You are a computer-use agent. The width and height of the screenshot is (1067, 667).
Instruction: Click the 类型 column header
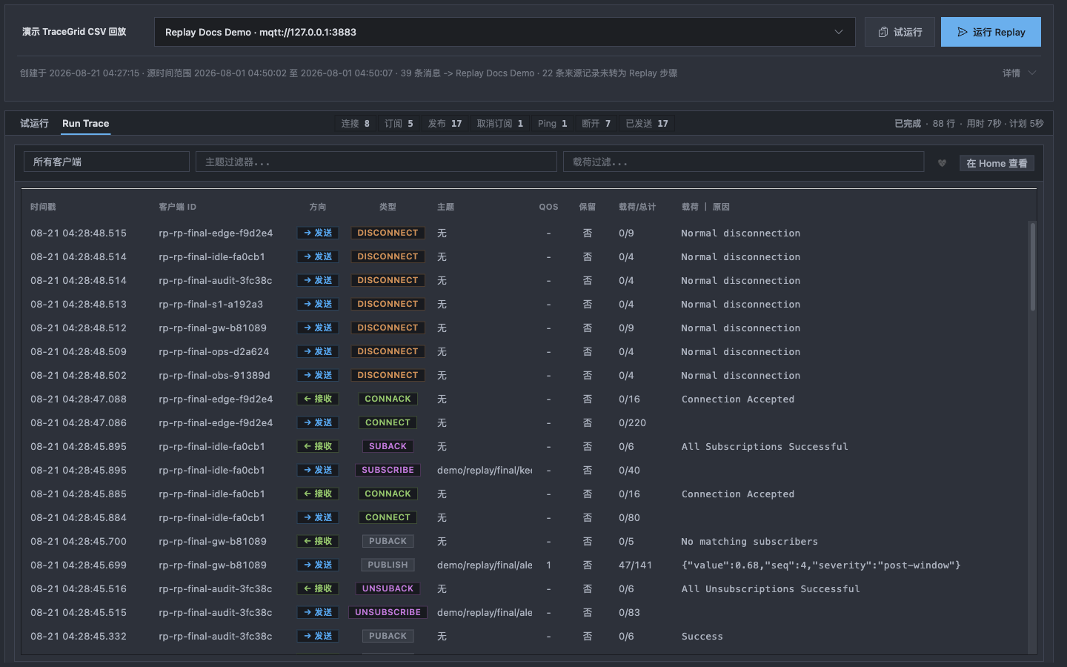pyautogui.click(x=388, y=207)
